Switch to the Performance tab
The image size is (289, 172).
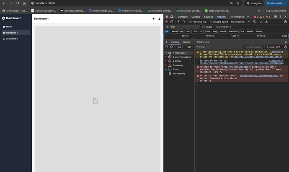[x=237, y=17]
